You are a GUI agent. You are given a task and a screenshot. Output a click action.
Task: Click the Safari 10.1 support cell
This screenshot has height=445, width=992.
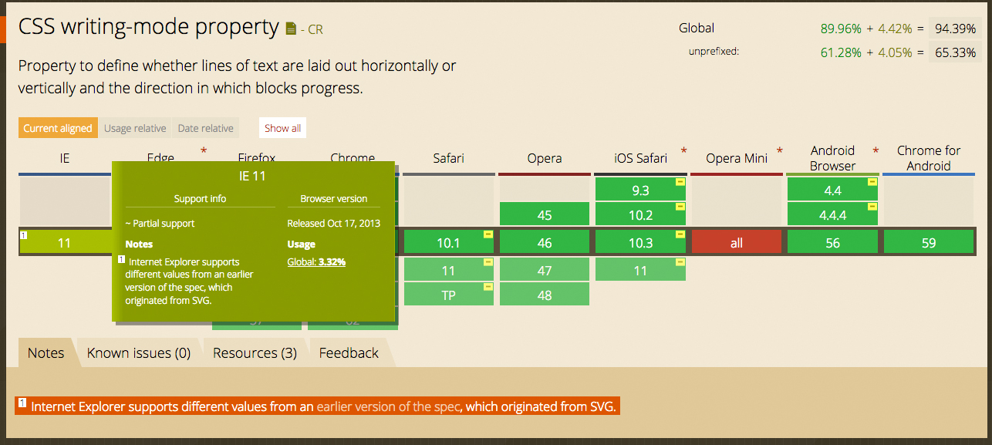[448, 243]
